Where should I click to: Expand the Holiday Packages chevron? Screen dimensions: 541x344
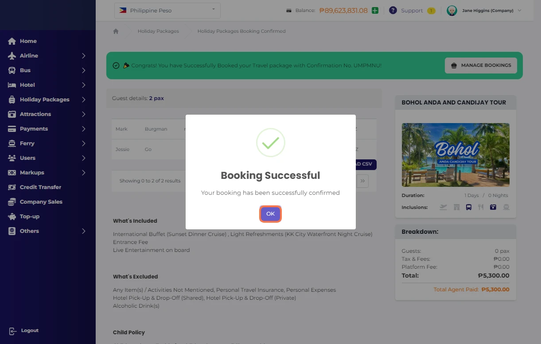[x=83, y=100]
